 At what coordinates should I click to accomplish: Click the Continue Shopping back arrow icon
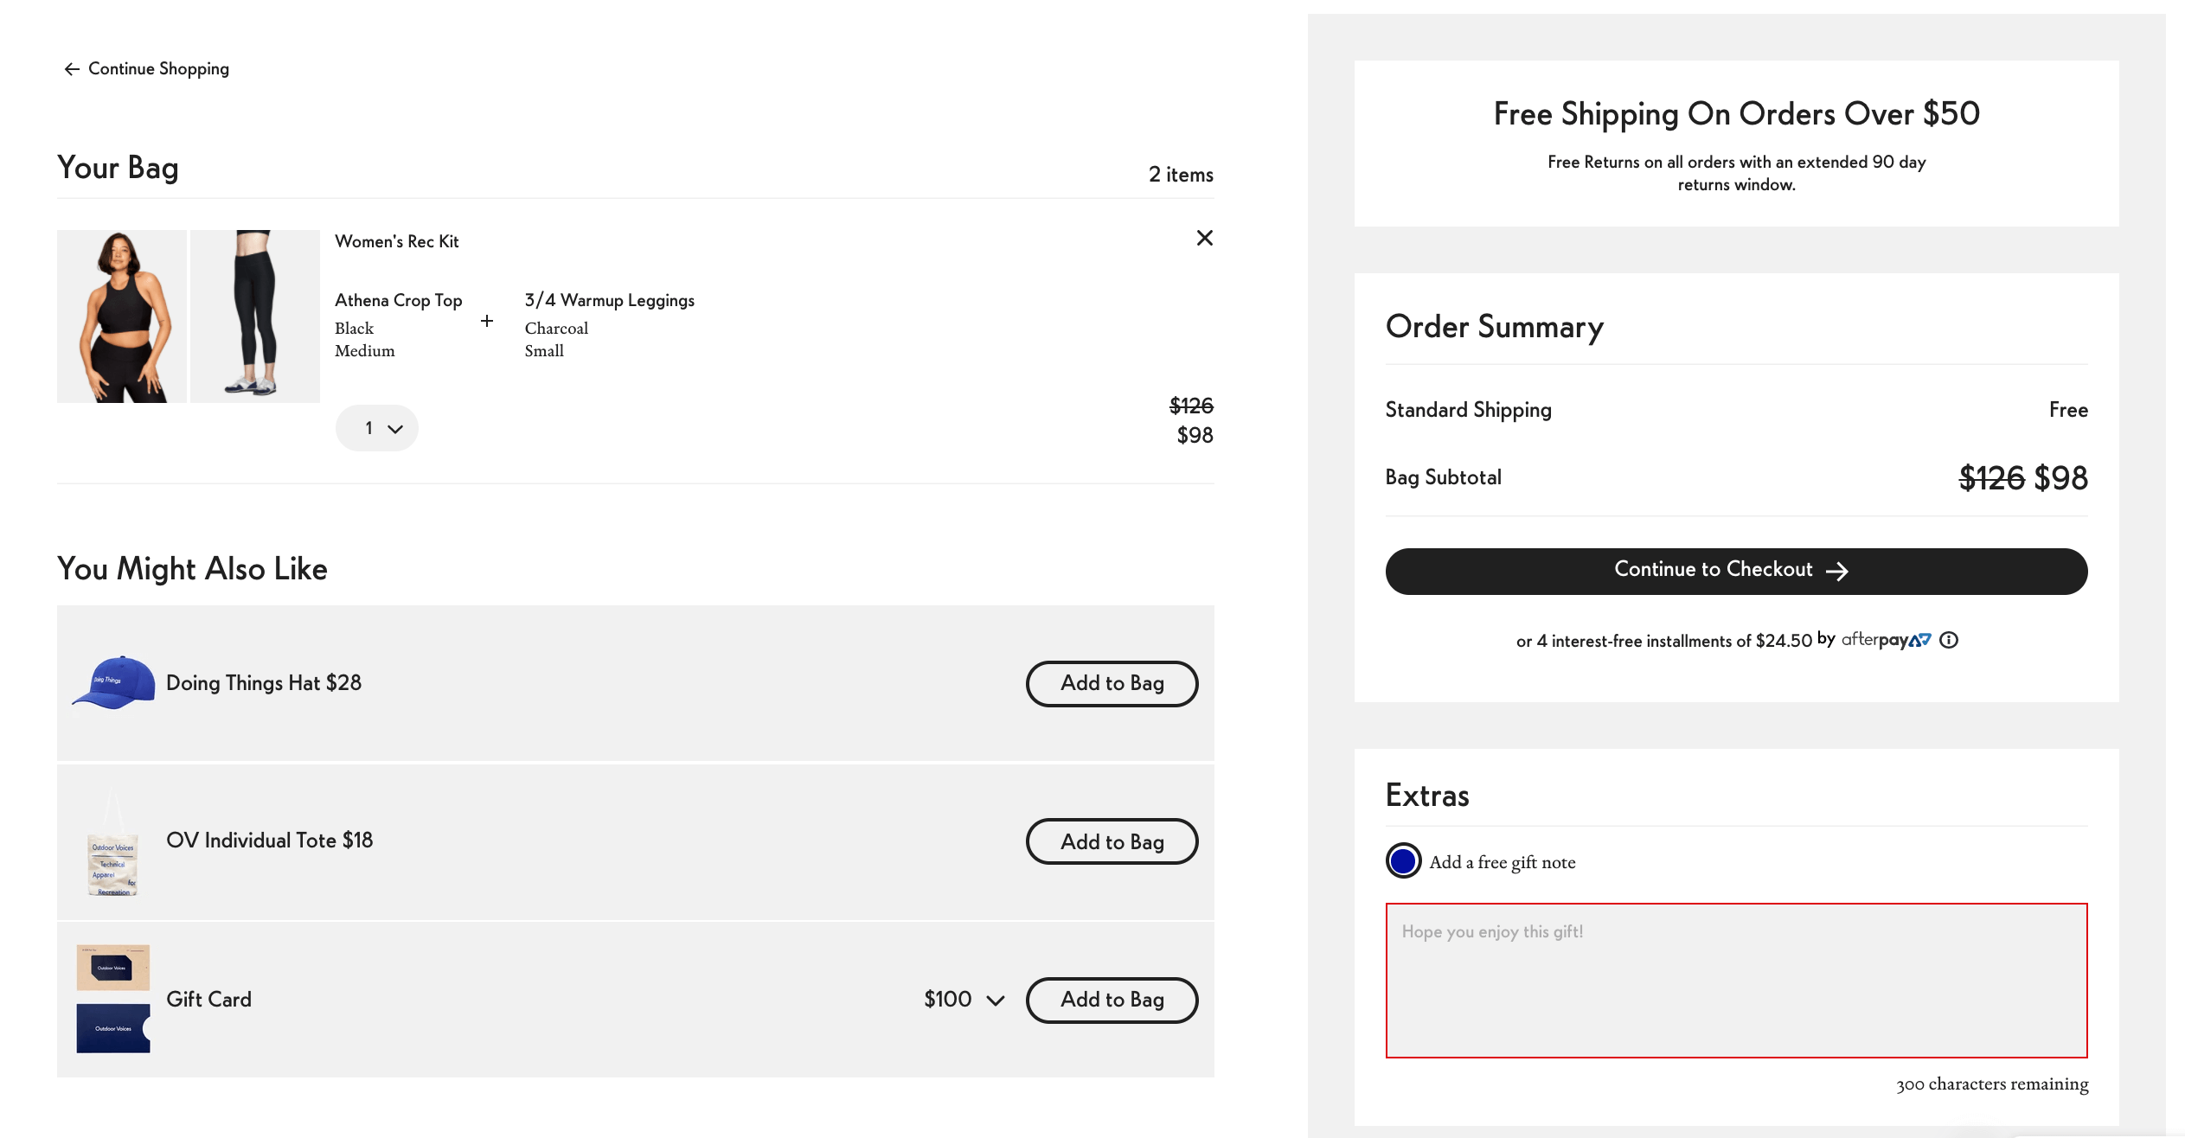69,69
